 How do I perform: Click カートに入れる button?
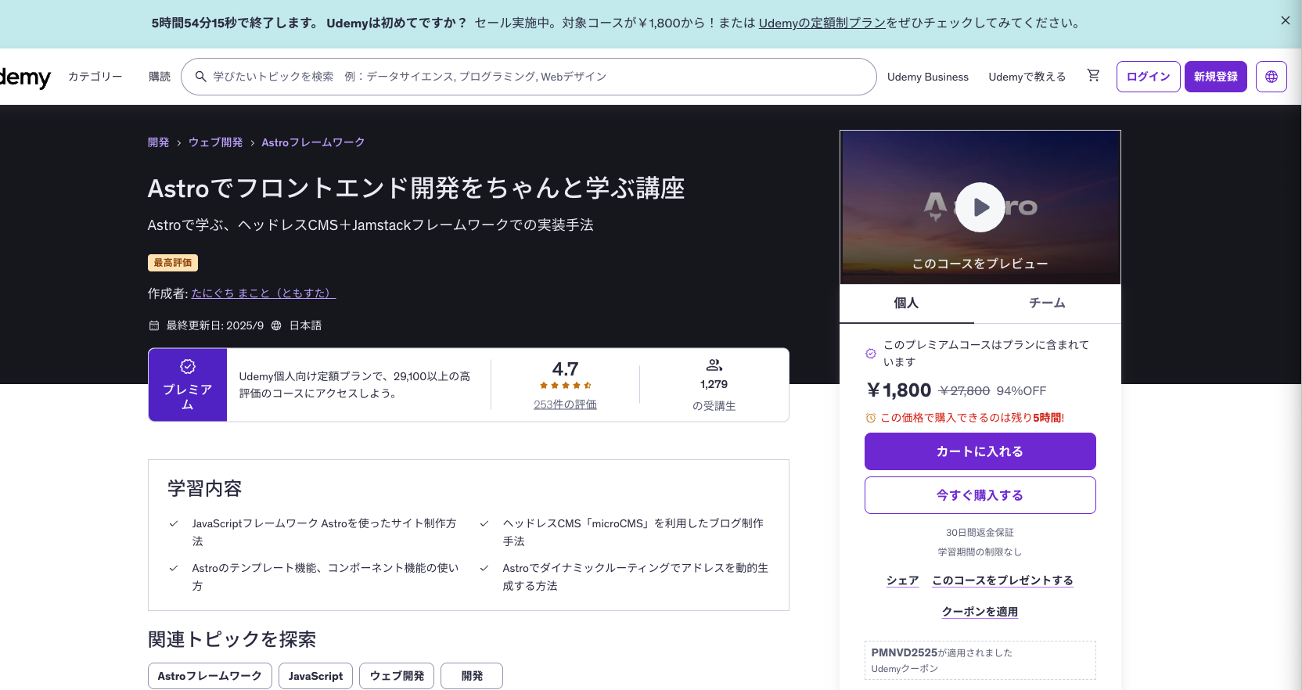[x=980, y=451]
